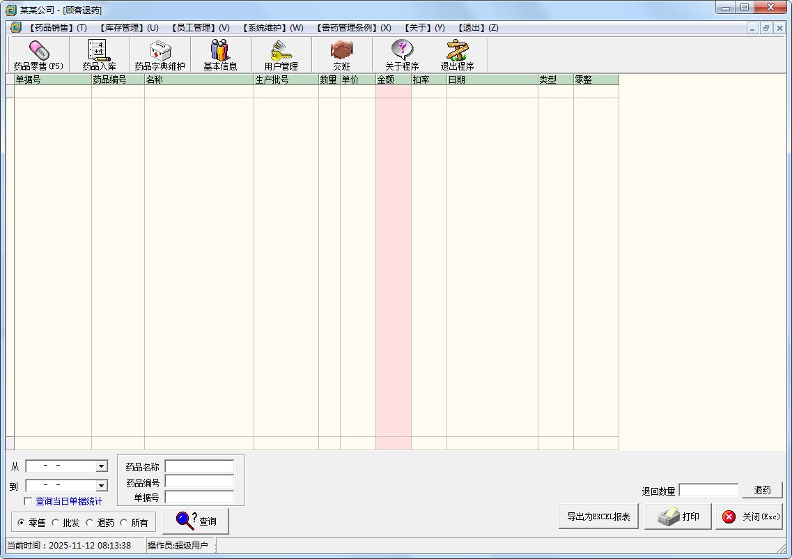Expand the 从 start date dropdown
Image resolution: width=792 pixels, height=559 pixels.
pos(102,466)
